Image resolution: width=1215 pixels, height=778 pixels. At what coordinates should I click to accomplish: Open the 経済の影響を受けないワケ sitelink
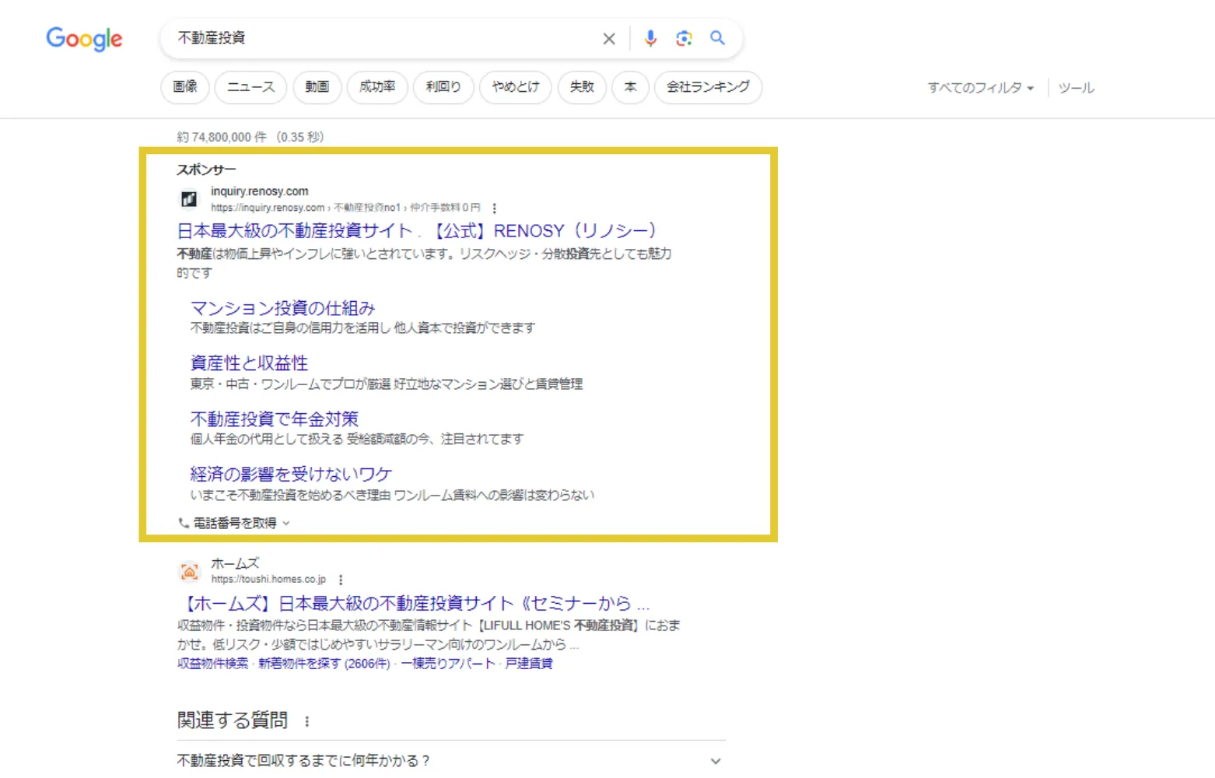[x=291, y=474]
